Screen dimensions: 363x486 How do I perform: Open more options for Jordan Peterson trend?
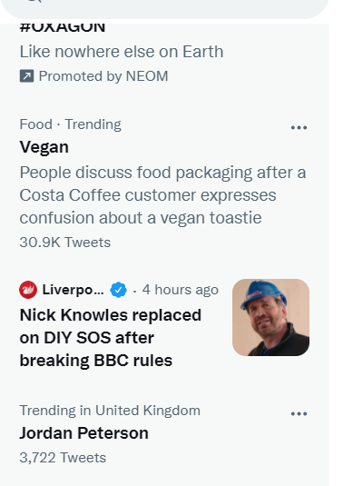[299, 413]
